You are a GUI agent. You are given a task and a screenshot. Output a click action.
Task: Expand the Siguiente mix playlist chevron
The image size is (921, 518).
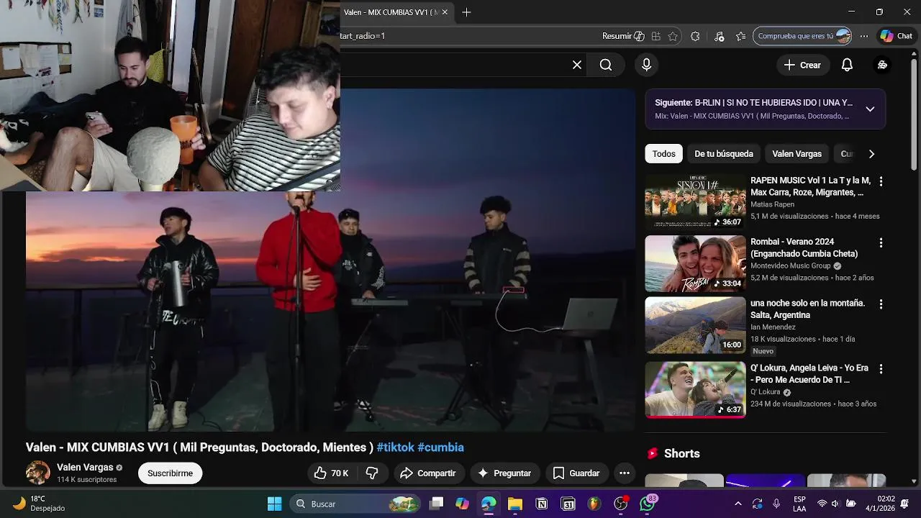pyautogui.click(x=870, y=109)
